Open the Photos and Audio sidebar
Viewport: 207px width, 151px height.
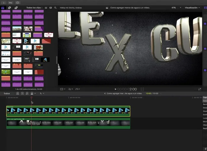9,7
